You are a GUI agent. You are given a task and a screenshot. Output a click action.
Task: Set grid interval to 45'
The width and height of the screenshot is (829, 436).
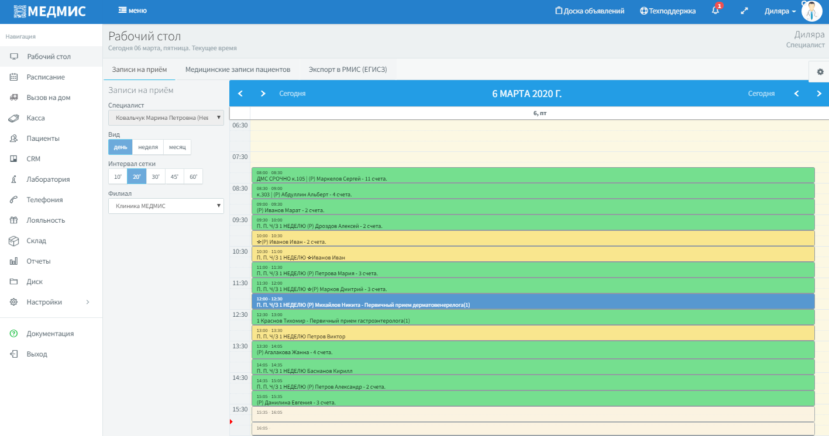point(174,177)
